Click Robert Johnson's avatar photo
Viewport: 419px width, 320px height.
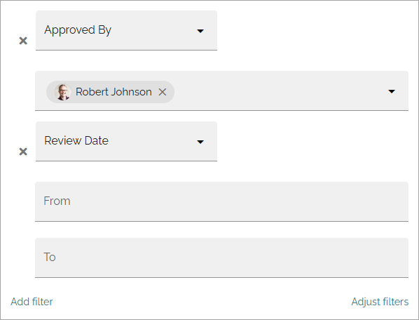pyautogui.click(x=63, y=92)
